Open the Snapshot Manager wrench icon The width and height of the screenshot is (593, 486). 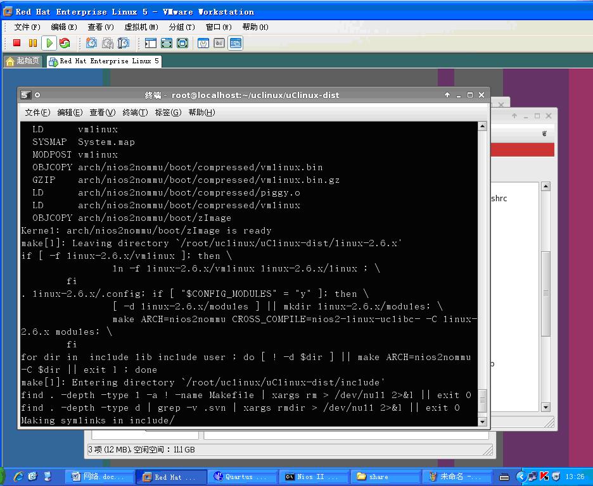click(124, 43)
